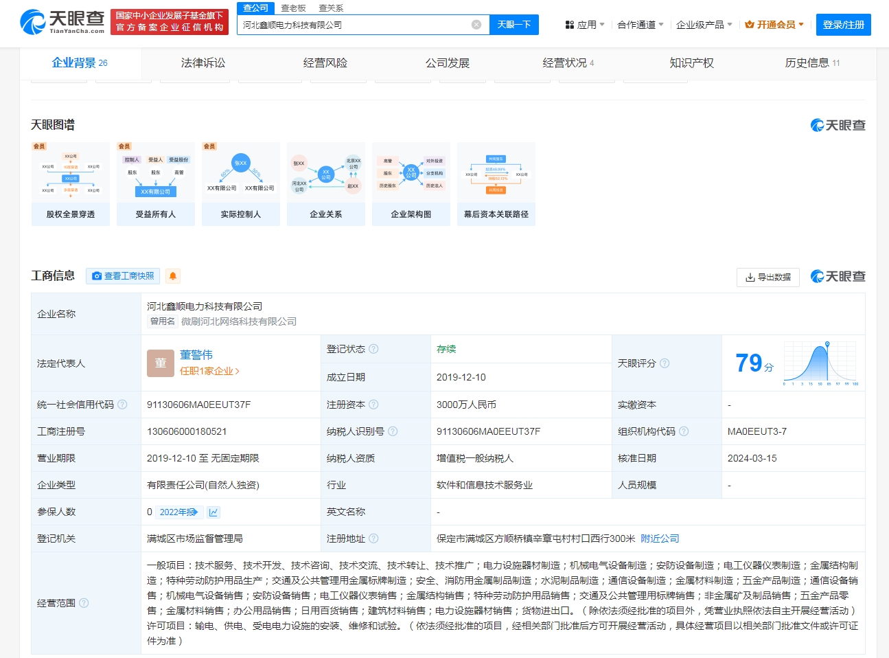
Task: Switch to the 查公司 search tab
Action: 255,8
